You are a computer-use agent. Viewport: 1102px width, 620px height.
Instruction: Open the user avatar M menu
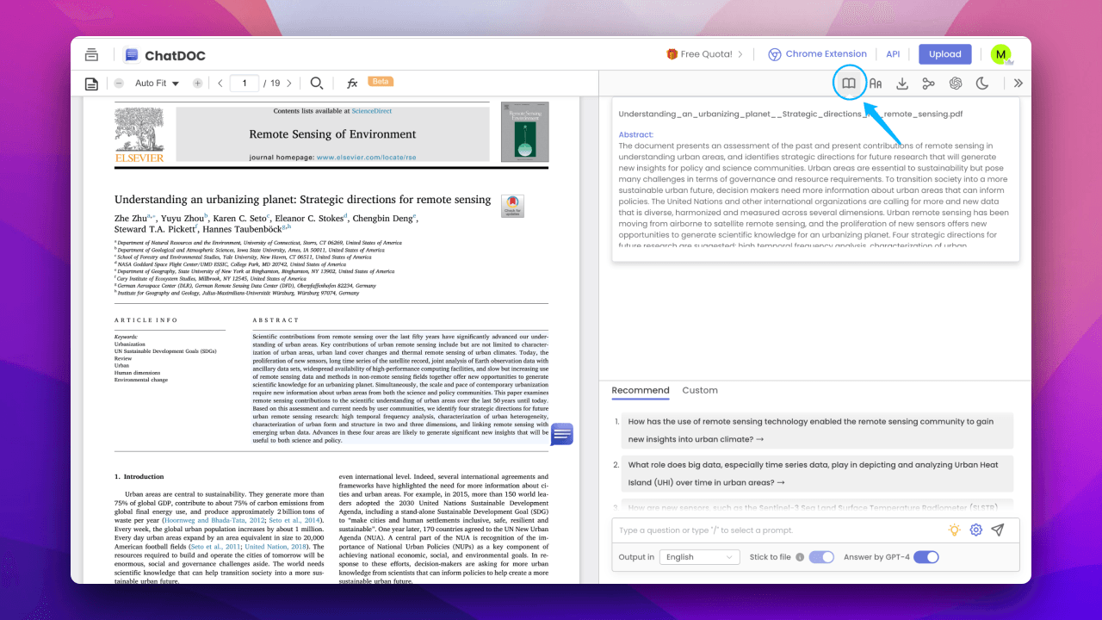[1000, 54]
